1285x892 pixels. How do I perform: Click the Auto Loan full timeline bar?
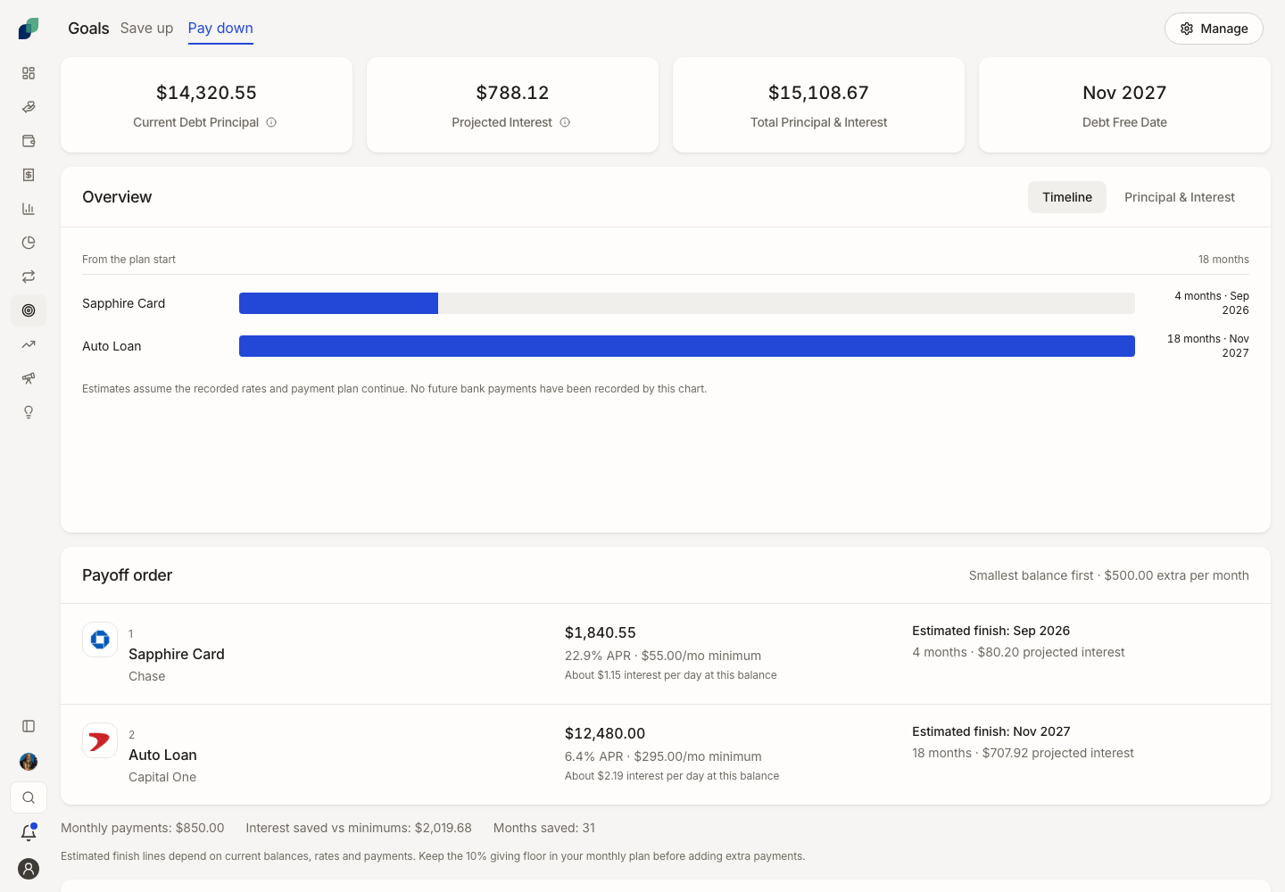[687, 346]
